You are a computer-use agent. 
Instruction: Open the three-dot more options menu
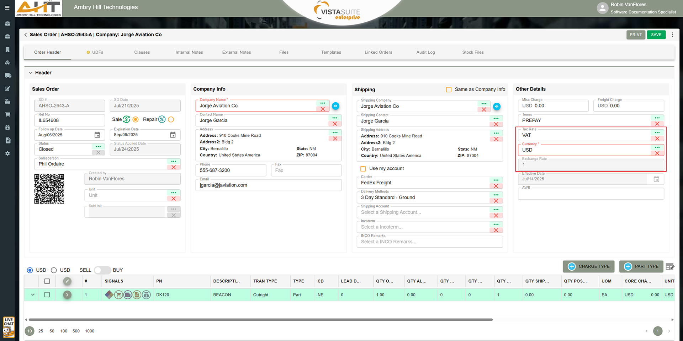click(x=672, y=35)
